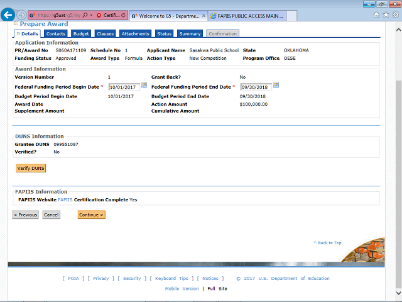Image resolution: width=402 pixels, height=302 pixels.
Task: Open browser Home icon
Action: tap(376, 14)
